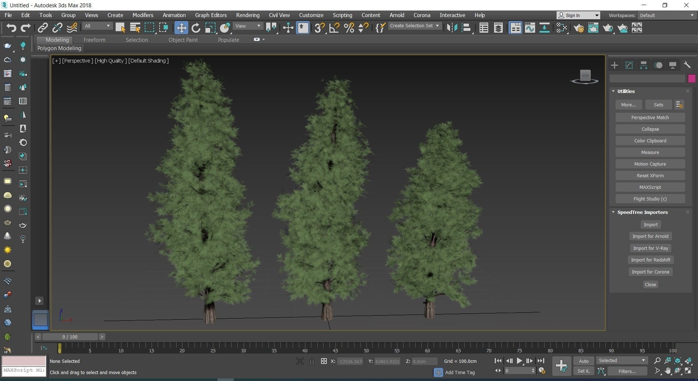Click the pink object color swatch

691,78
